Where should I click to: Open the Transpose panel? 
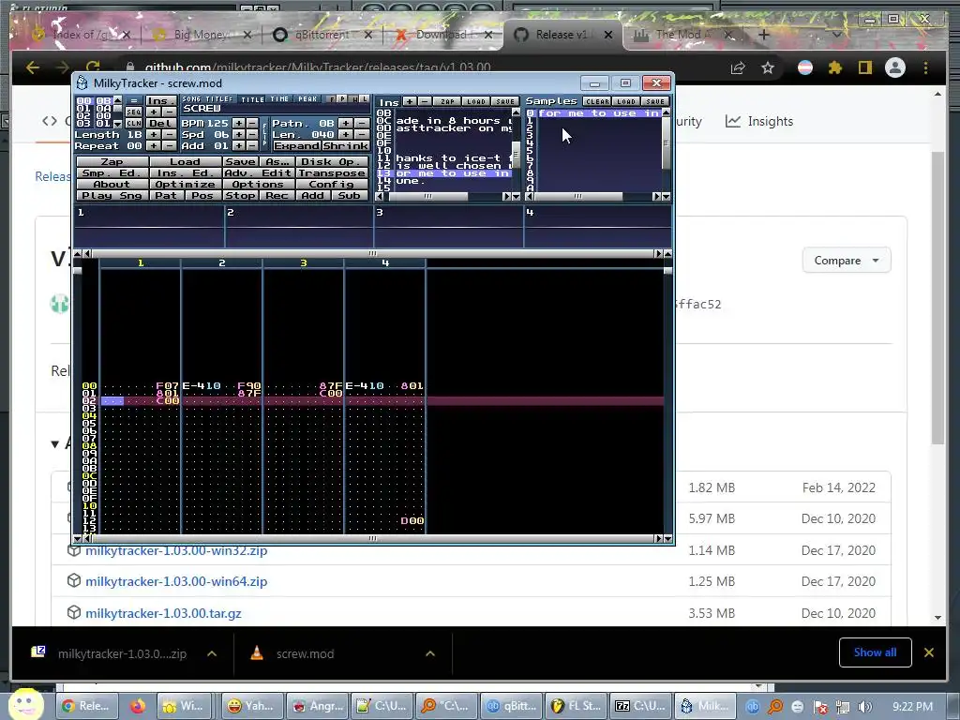click(x=333, y=173)
